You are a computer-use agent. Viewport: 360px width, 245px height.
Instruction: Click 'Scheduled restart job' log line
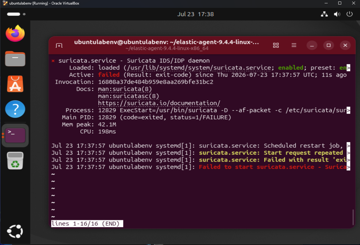pyautogui.click(x=201, y=146)
